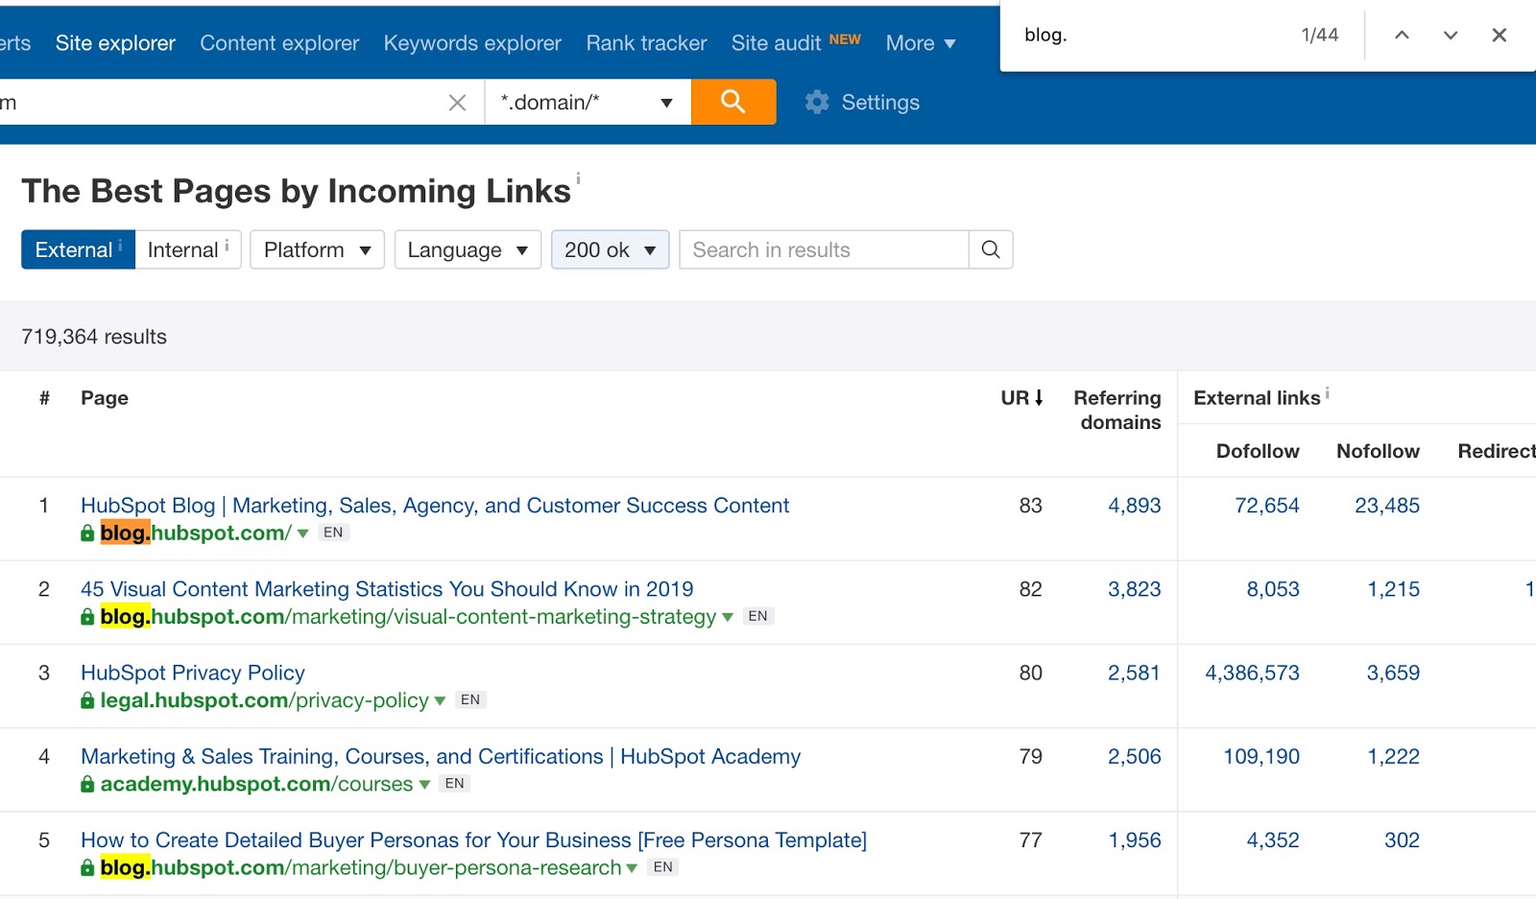Open the Keywords explorer tab

tap(472, 43)
